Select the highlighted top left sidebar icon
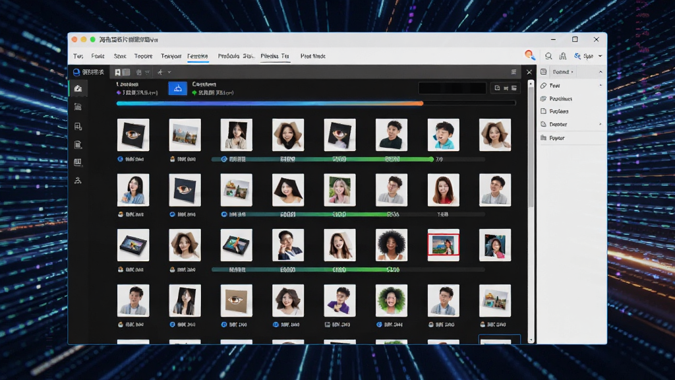The height and width of the screenshot is (380, 675). (x=78, y=88)
